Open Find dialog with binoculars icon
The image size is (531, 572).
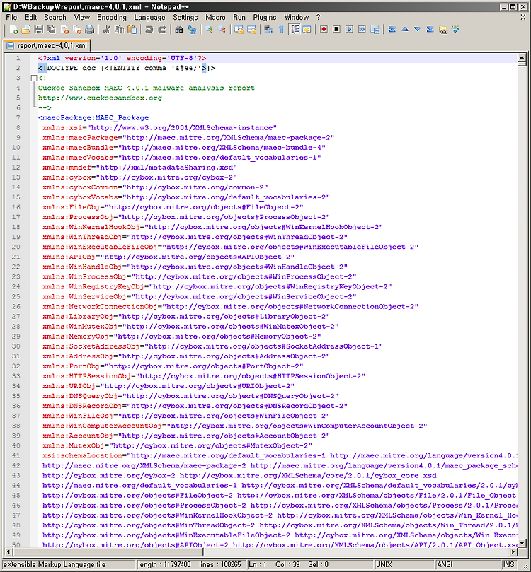(179, 30)
